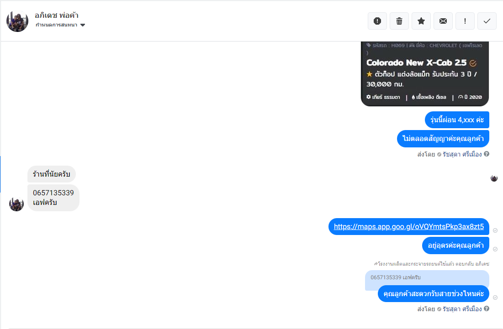The image size is (503, 329).
Task: Click quoted reply 0657135339 เอฟครับ
Action: 427,277
